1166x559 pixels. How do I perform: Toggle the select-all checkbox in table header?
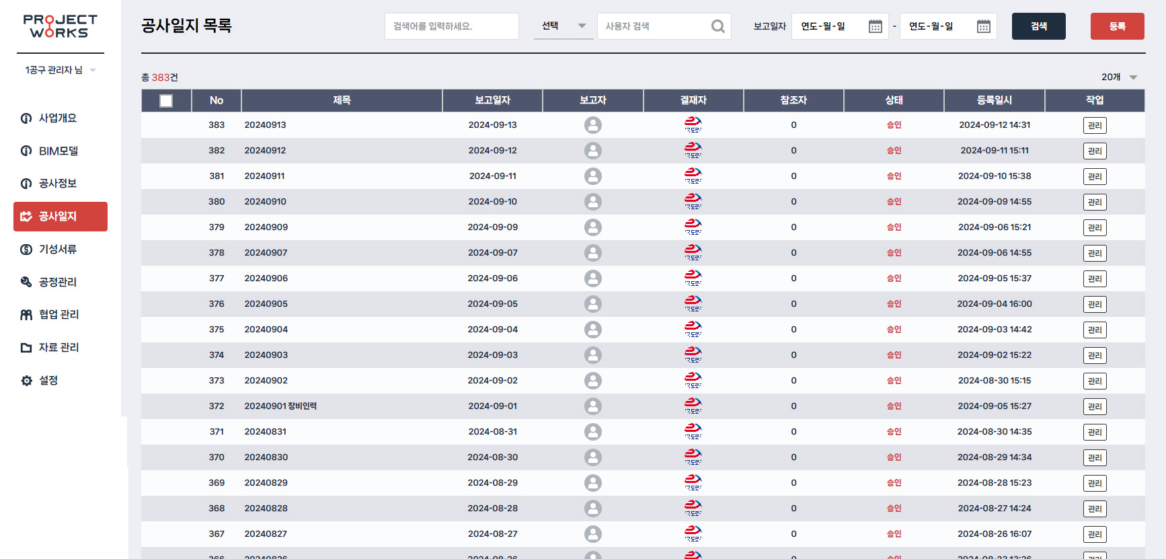coord(166,101)
